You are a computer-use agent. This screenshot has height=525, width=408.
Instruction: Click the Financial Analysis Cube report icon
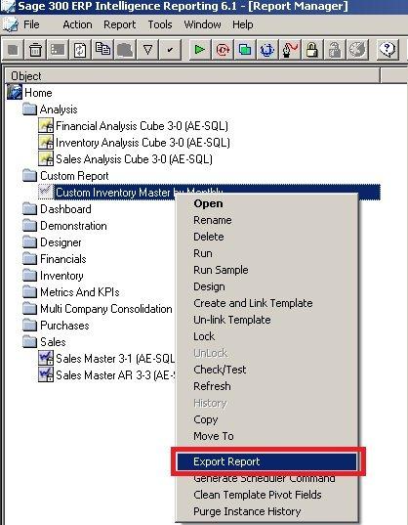click(46, 126)
